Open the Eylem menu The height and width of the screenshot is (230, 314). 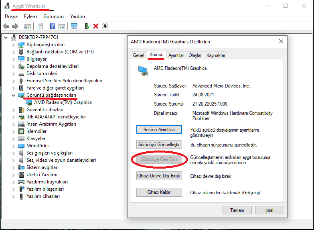point(30,16)
